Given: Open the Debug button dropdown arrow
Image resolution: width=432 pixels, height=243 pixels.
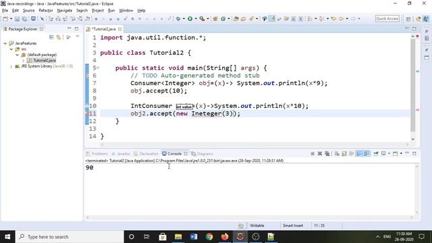Looking at the screenshot, I should pyautogui.click(x=184, y=19).
